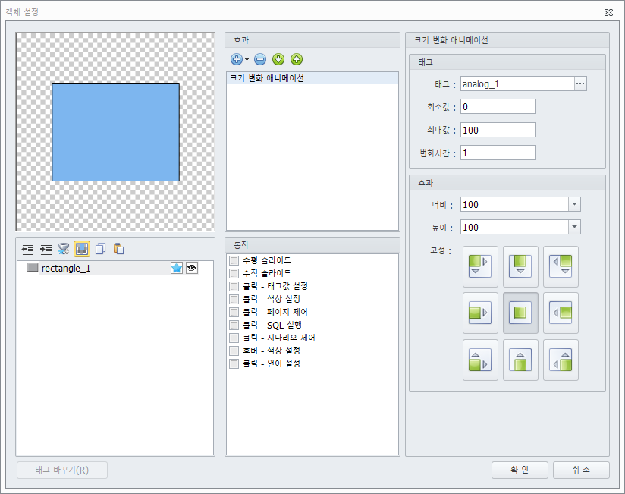The width and height of the screenshot is (625, 494).
Task: Open the 높이 dropdown arrow
Action: (574, 227)
